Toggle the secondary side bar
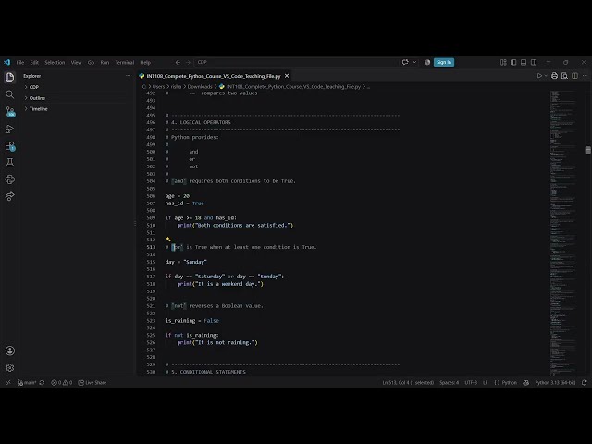 [534, 62]
